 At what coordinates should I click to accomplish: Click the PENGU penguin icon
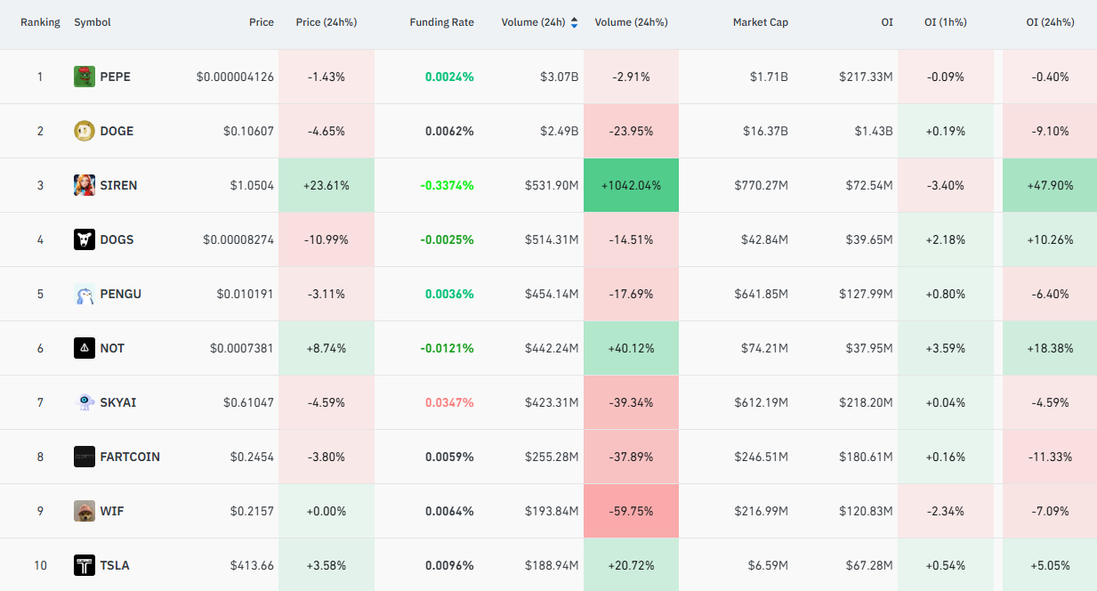pyautogui.click(x=85, y=294)
